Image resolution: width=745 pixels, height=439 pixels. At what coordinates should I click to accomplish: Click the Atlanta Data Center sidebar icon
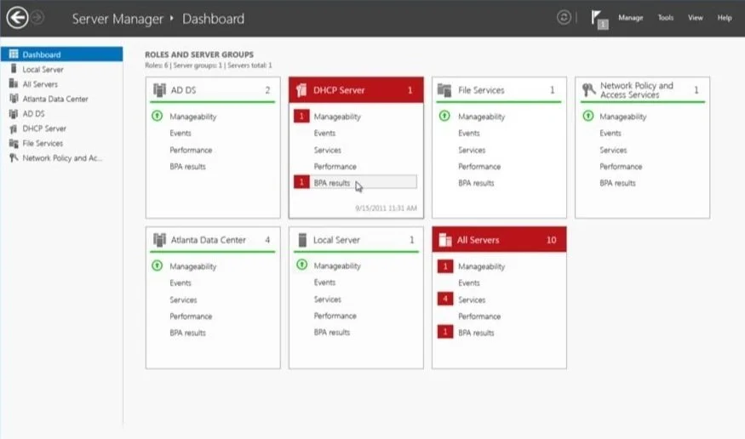coord(14,98)
